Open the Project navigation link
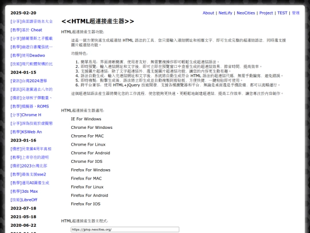The width and height of the screenshot is (310, 233). 266,13
